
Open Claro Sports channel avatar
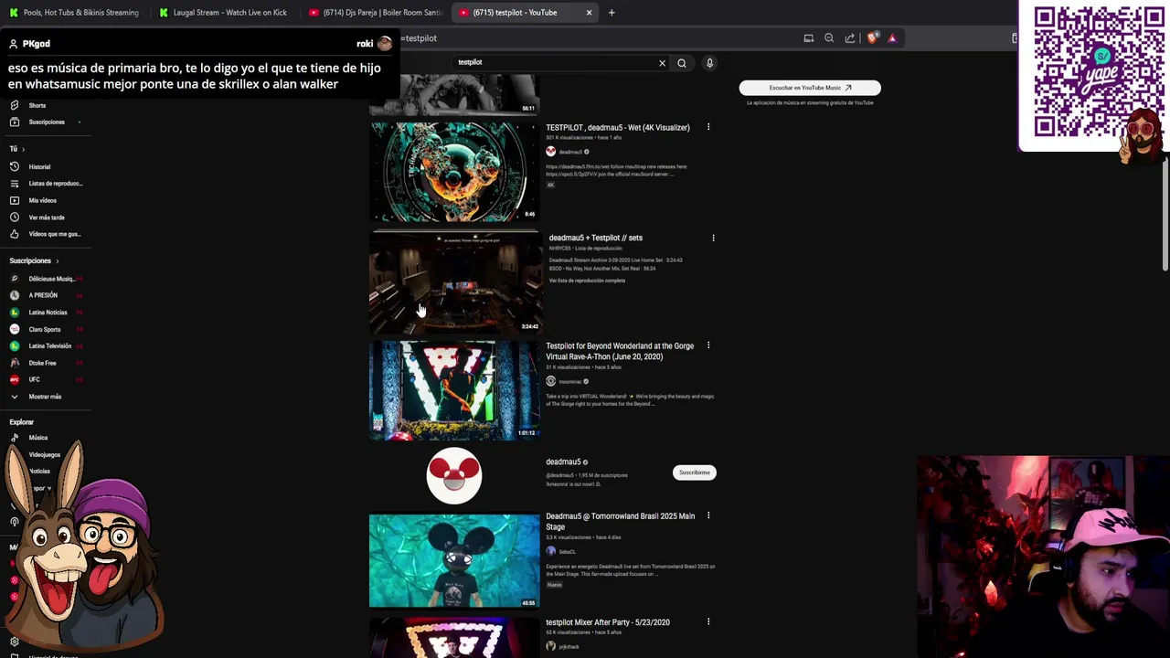coord(14,329)
